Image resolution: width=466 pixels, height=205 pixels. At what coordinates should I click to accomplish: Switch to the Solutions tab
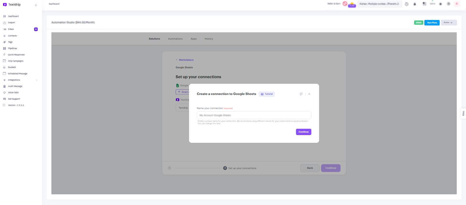154,39
